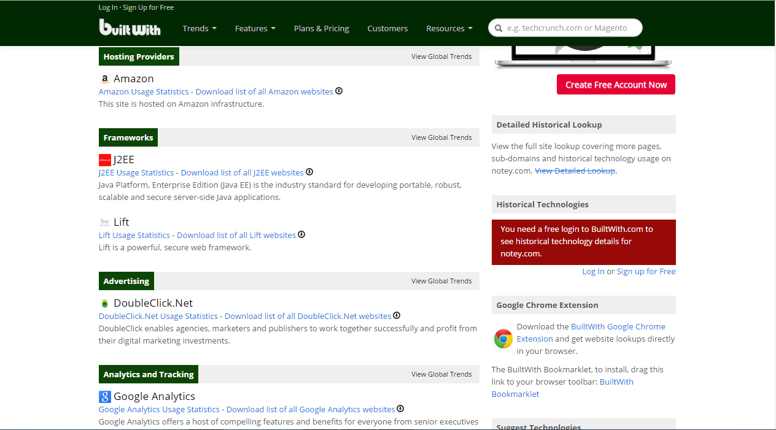Click download icon beside DoubleClick.Net websites link

click(x=397, y=315)
